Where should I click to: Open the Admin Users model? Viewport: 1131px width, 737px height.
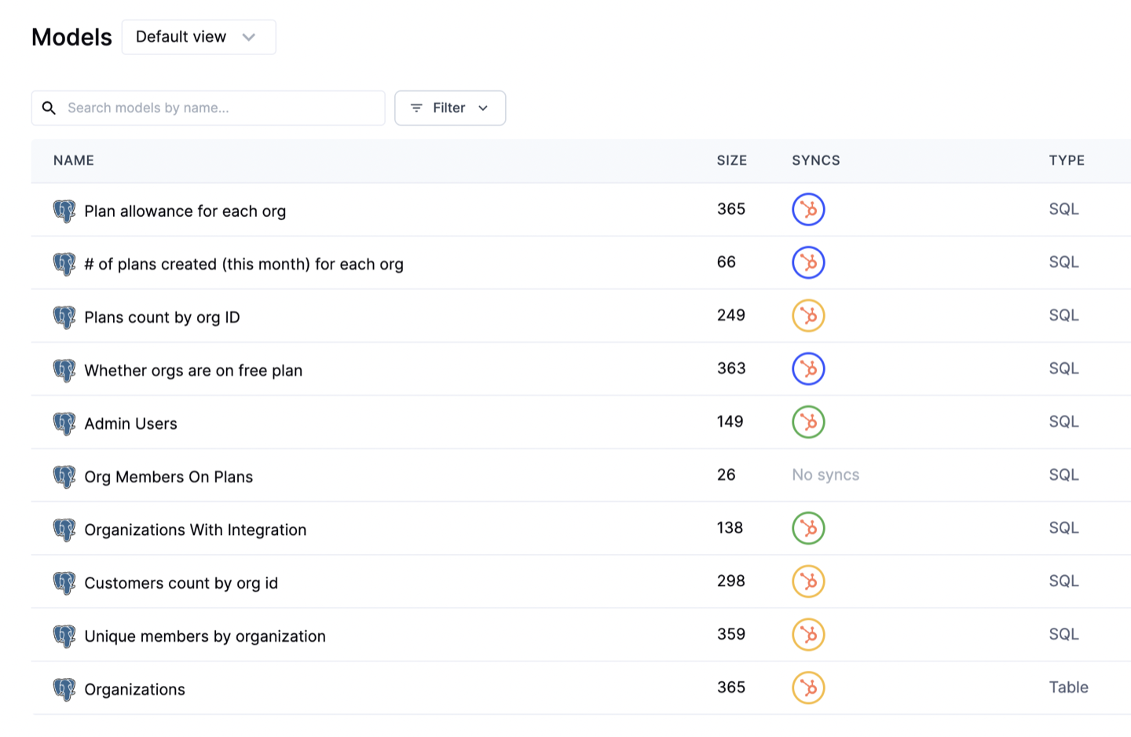pos(131,423)
